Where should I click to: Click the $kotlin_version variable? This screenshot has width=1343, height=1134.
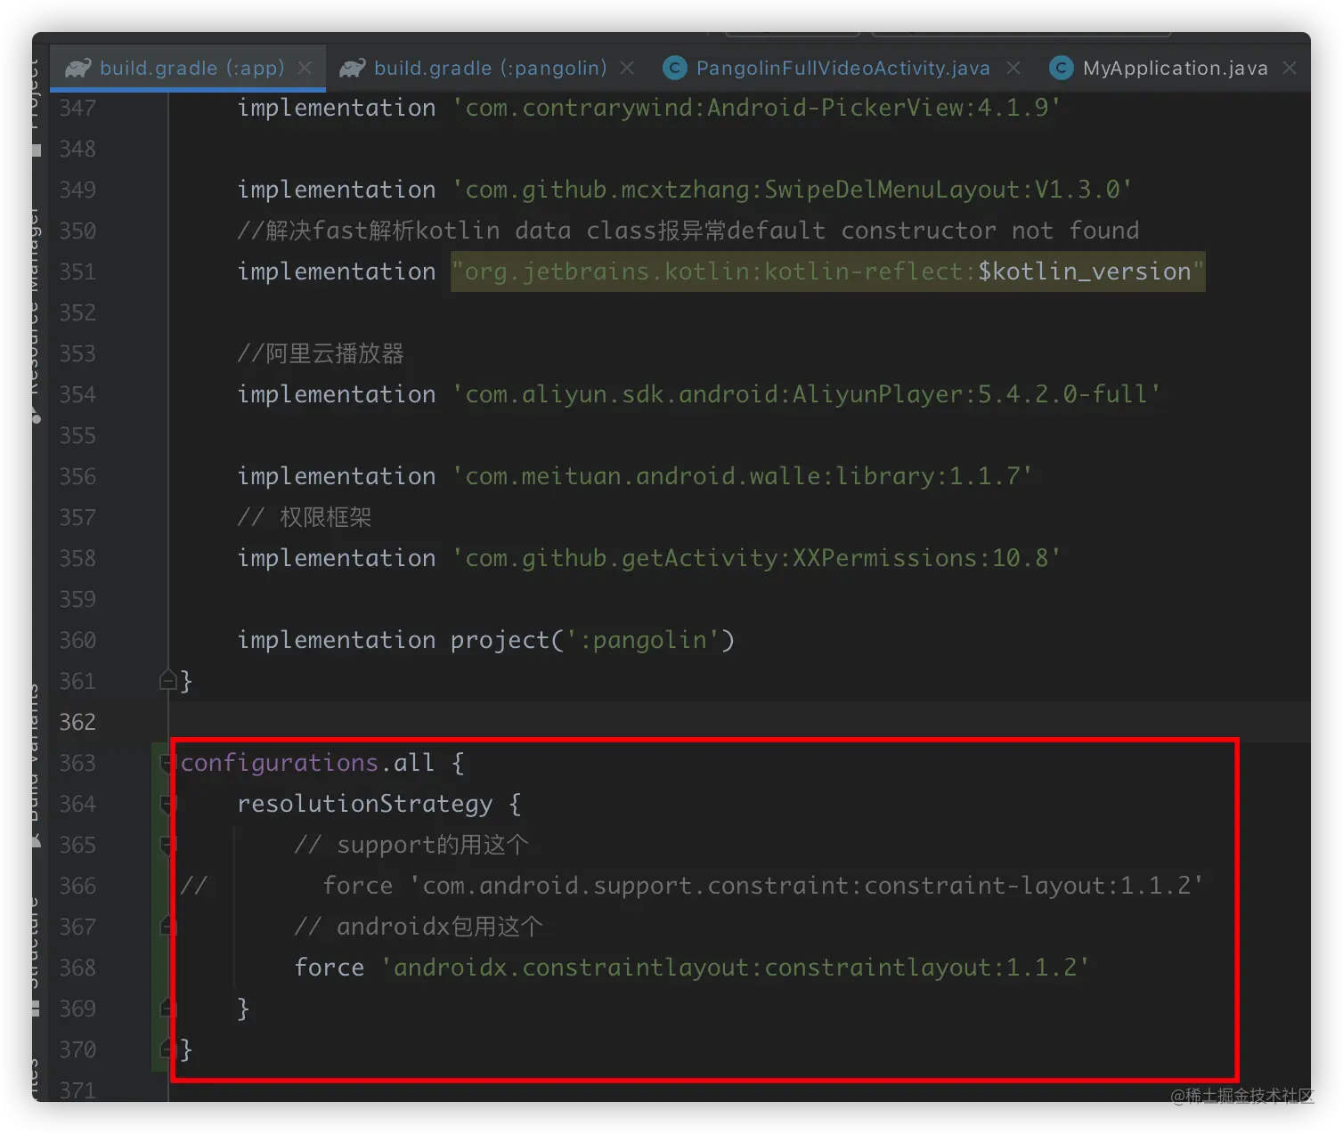(x=1085, y=271)
